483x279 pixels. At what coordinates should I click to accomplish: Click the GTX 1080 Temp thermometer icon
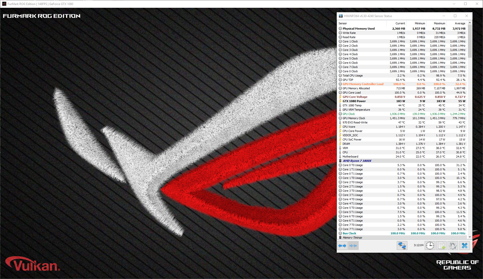point(340,105)
